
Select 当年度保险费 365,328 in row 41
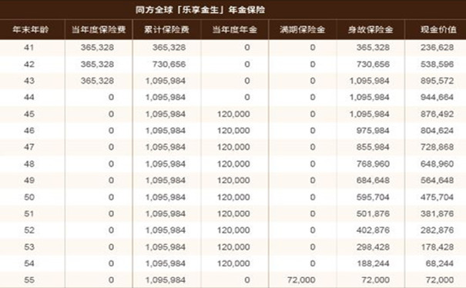coord(97,48)
